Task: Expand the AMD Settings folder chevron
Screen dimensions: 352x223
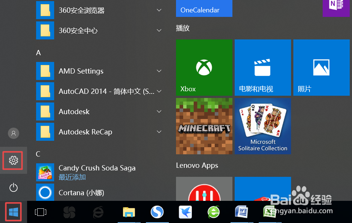Action: pyautogui.click(x=159, y=71)
